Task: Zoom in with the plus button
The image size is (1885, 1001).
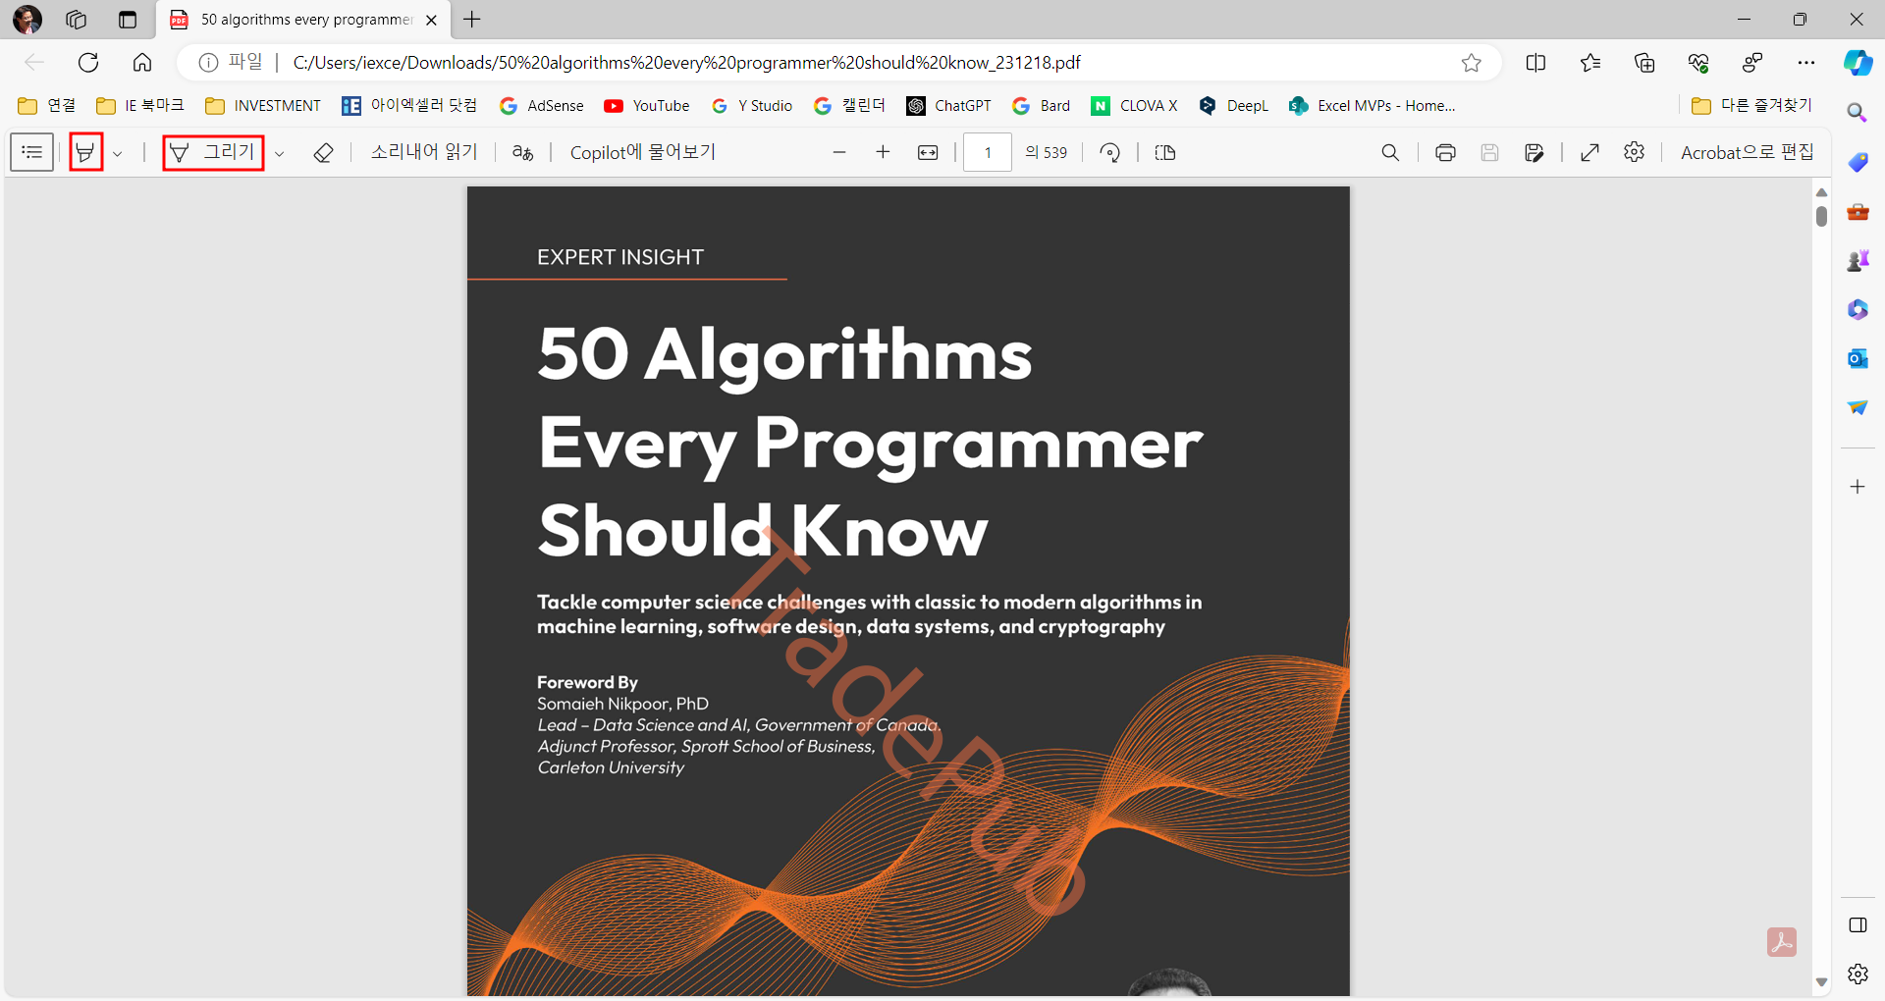Action: point(883,152)
